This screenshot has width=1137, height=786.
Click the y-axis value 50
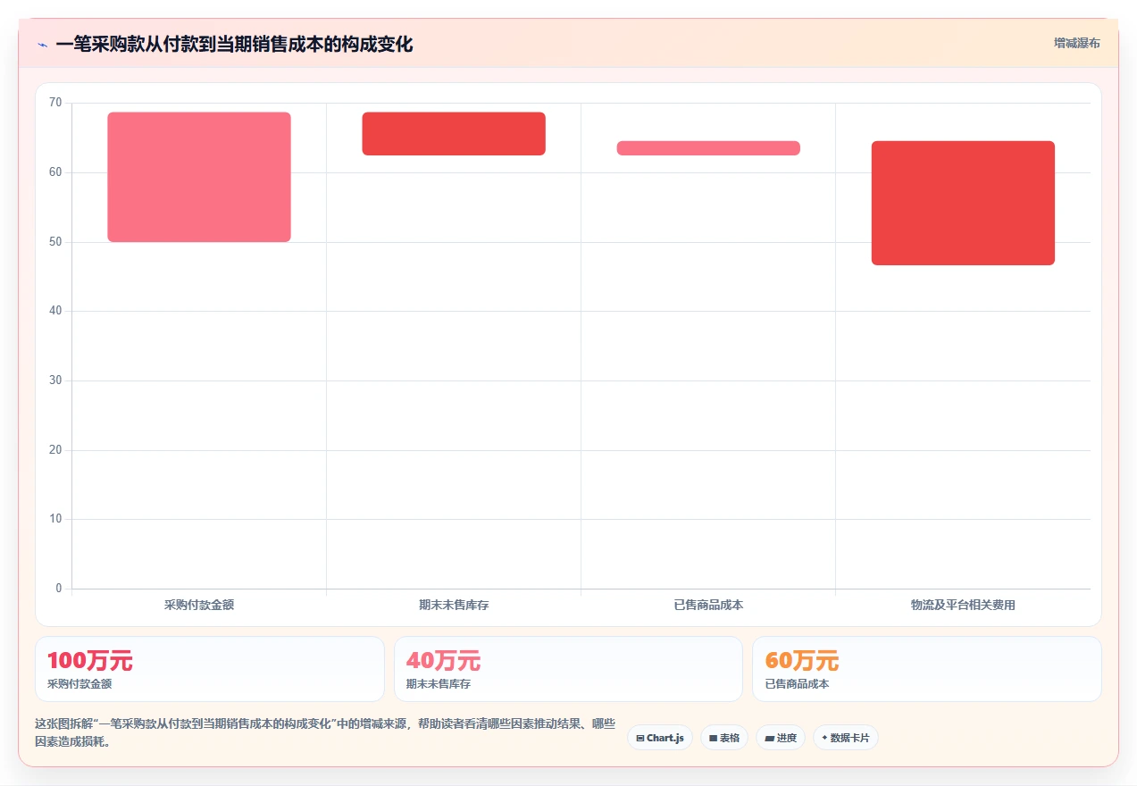click(x=55, y=242)
